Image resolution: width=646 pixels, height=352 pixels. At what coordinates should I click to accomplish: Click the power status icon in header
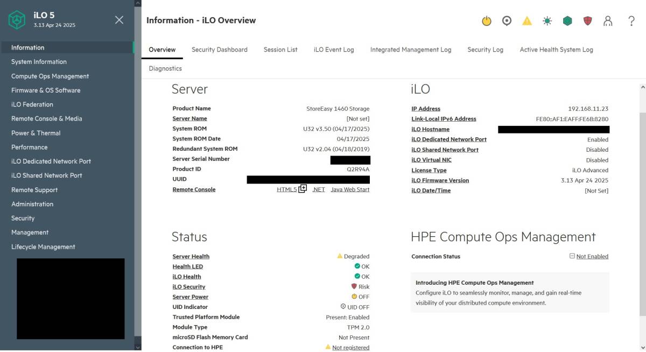(486, 21)
